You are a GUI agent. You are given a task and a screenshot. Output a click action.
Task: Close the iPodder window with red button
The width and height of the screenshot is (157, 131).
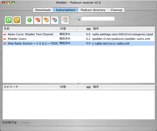click(x=4, y=3)
